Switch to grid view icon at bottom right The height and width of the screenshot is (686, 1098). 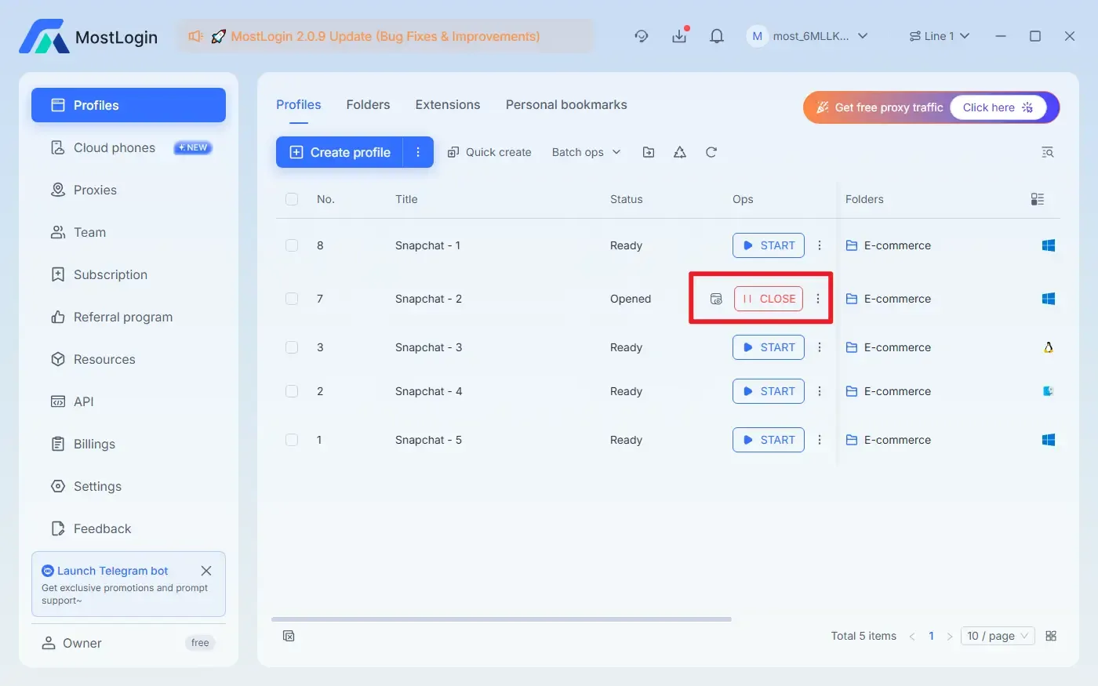click(x=1051, y=636)
